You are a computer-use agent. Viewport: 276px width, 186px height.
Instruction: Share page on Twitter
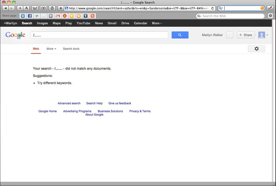37,16
